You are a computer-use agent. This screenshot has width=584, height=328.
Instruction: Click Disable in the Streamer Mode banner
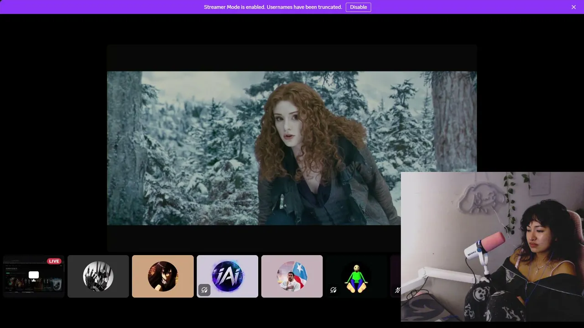pos(358,7)
